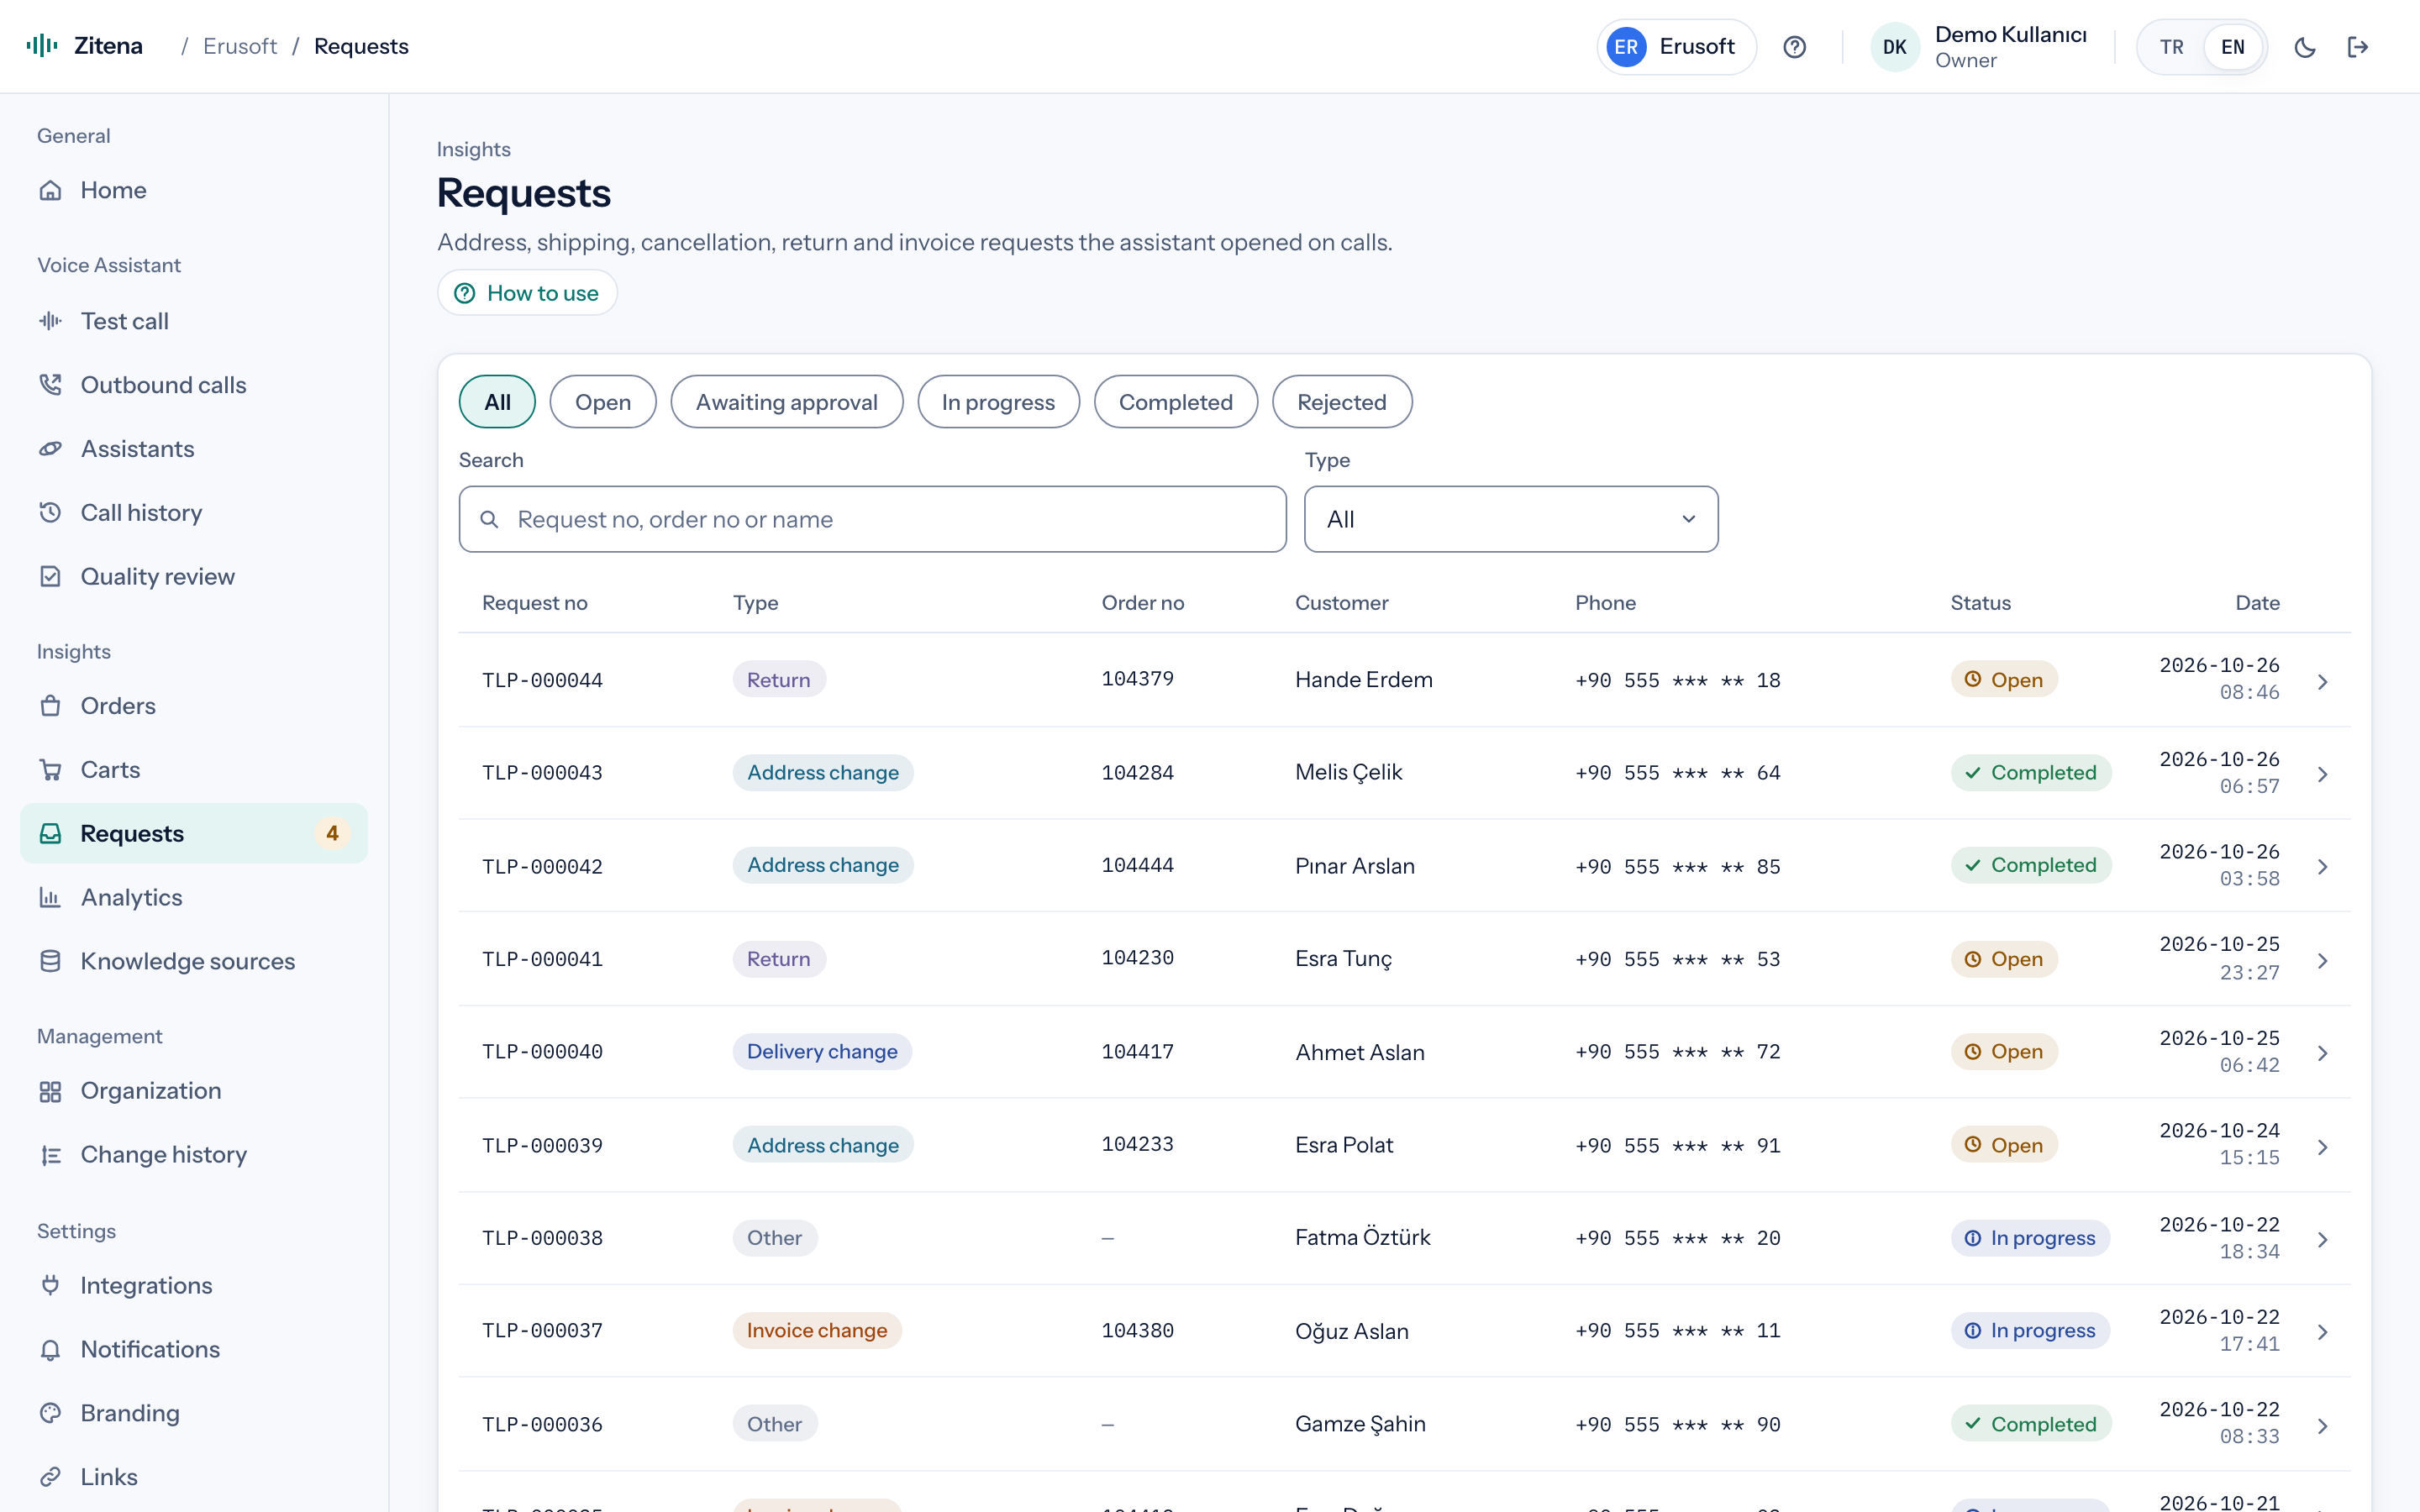Viewport: 2420px width, 1512px height.
Task: Open Integrations in the sidebar
Action: 194,1286
